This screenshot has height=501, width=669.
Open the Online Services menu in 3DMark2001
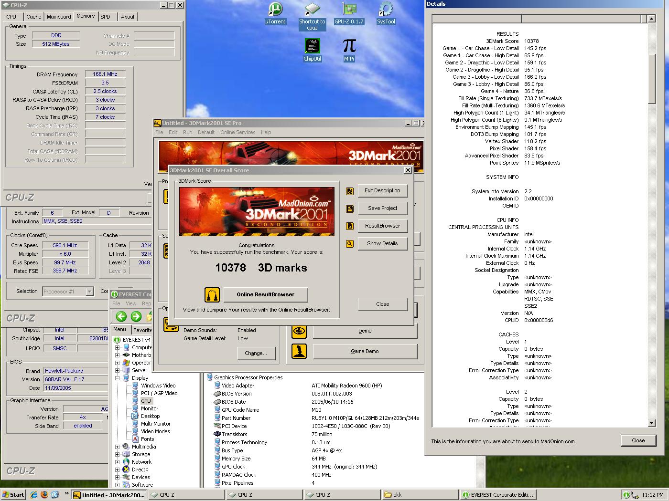click(237, 132)
